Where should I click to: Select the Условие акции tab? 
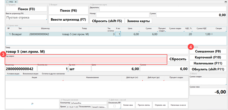[x=13, y=74]
